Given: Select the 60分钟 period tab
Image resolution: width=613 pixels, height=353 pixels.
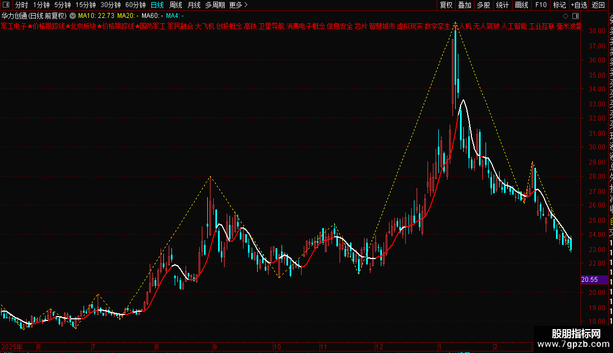Looking at the screenshot, I should [x=135, y=5].
